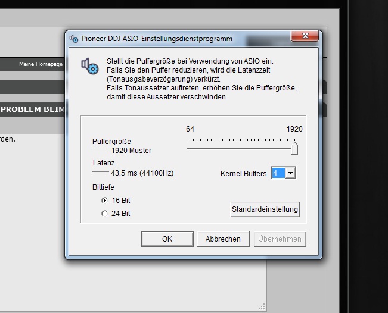This screenshot has height=313, width=388.
Task: Click the PROBLEM BEIM heading in the background page
Action: point(32,109)
